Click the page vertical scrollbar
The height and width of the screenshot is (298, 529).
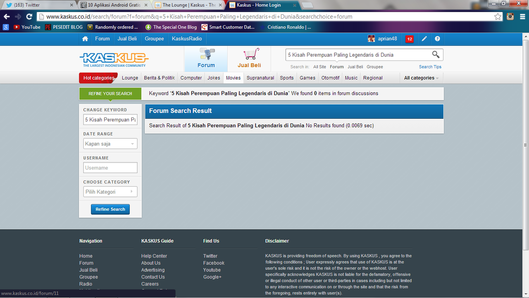click(526, 145)
